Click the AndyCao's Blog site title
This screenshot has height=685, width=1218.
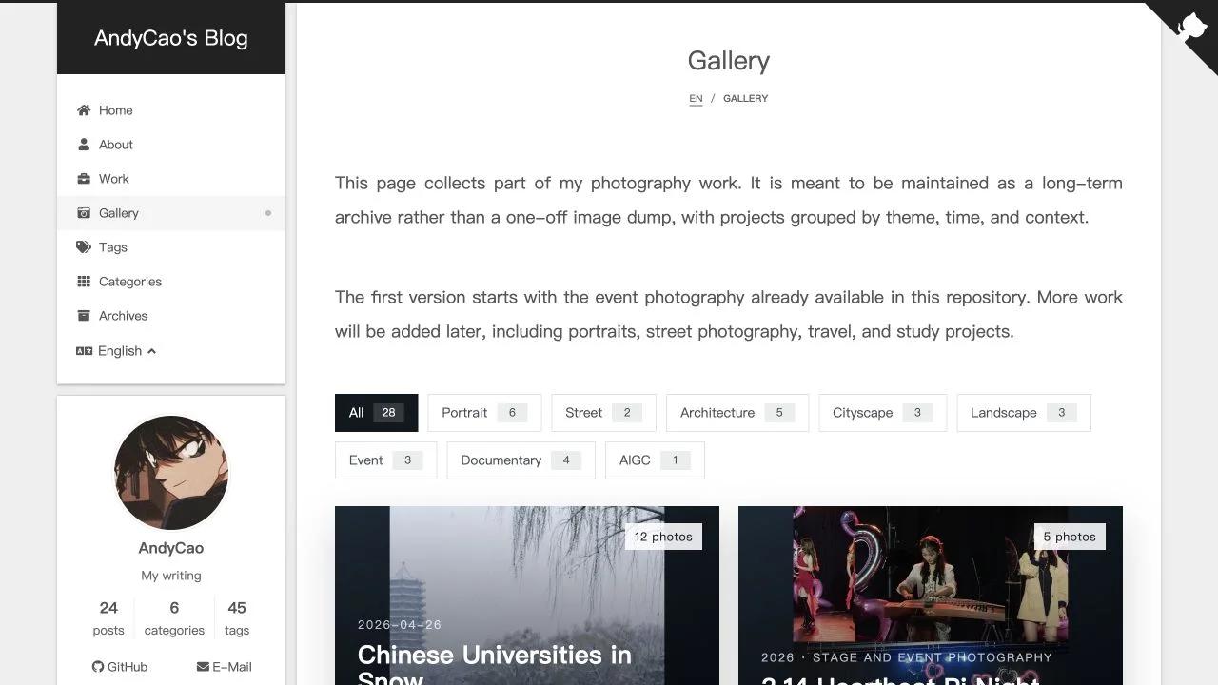(171, 38)
